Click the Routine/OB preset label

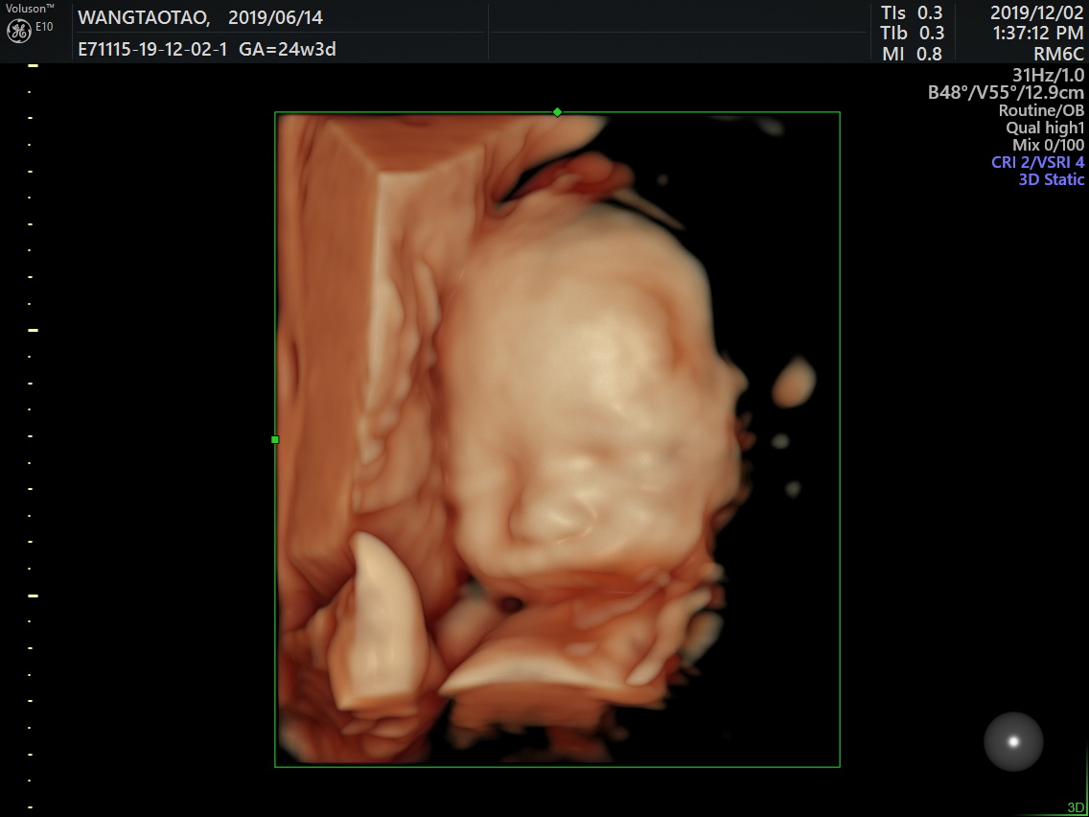[1041, 109]
